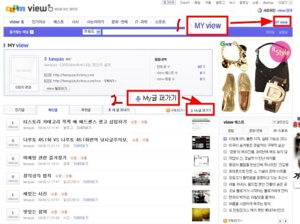The image size is (300, 224).
Task: Click the bullet icon before 이청용 EPL headline
Action: [225, 139]
